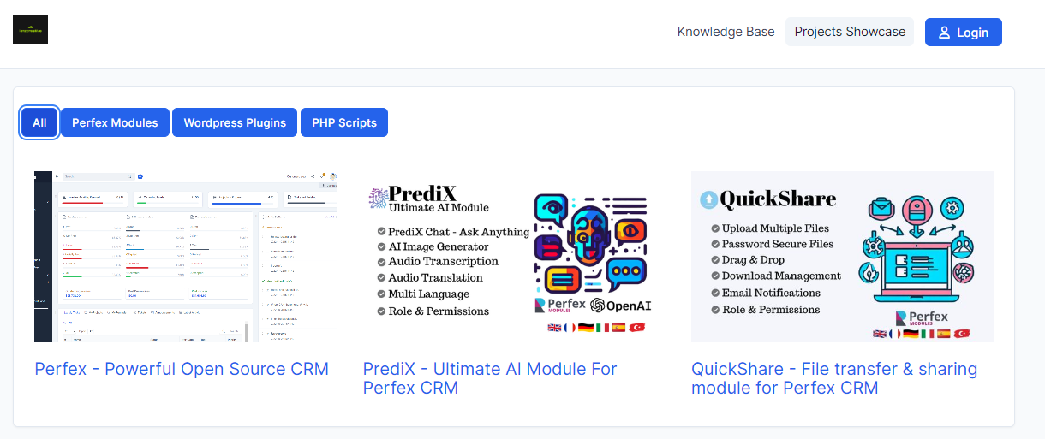The image size is (1045, 439).
Task: Click the OpenAI logo in the PrediX banner
Action: tap(622, 305)
